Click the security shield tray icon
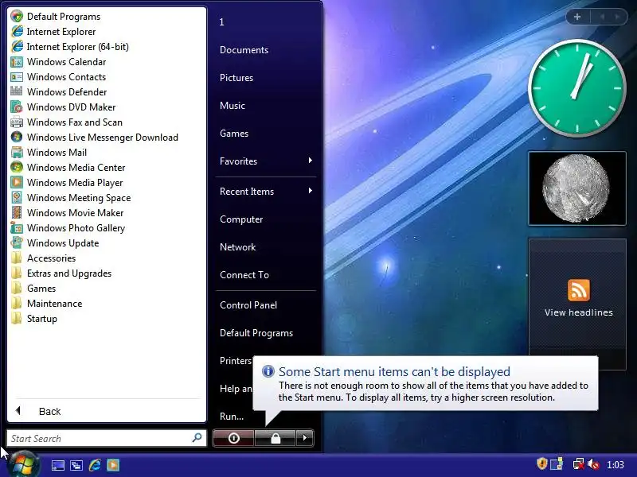 pyautogui.click(x=542, y=463)
